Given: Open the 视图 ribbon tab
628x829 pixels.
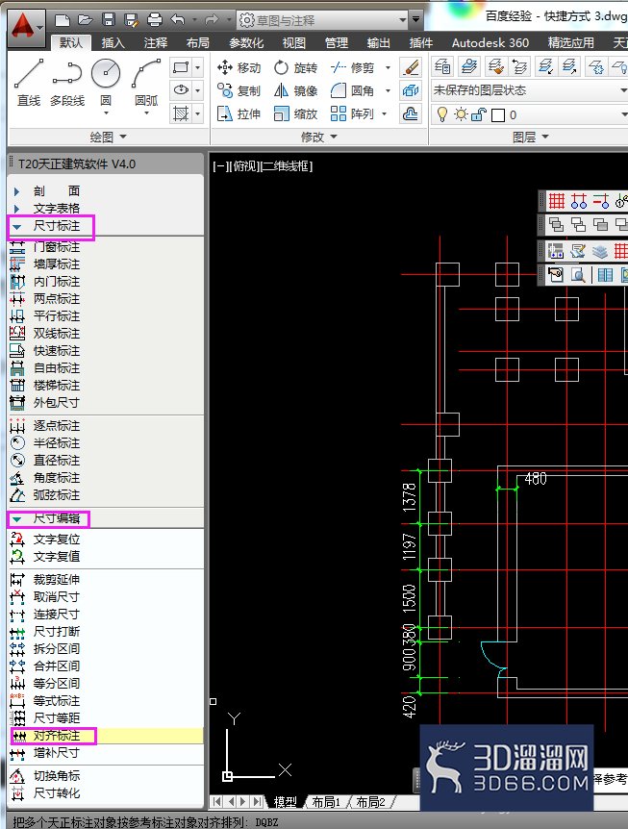Looking at the screenshot, I should click(x=294, y=42).
